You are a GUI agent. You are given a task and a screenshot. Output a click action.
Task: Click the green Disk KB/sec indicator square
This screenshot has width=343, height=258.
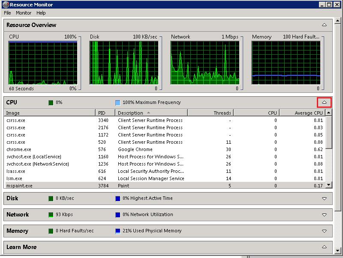[x=51, y=199]
